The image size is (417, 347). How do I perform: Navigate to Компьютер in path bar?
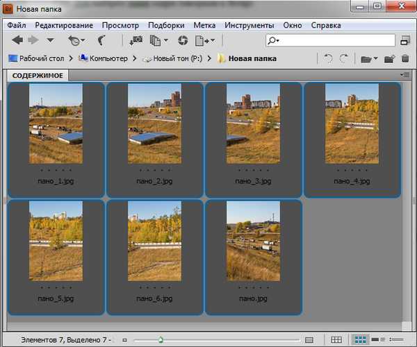click(103, 58)
